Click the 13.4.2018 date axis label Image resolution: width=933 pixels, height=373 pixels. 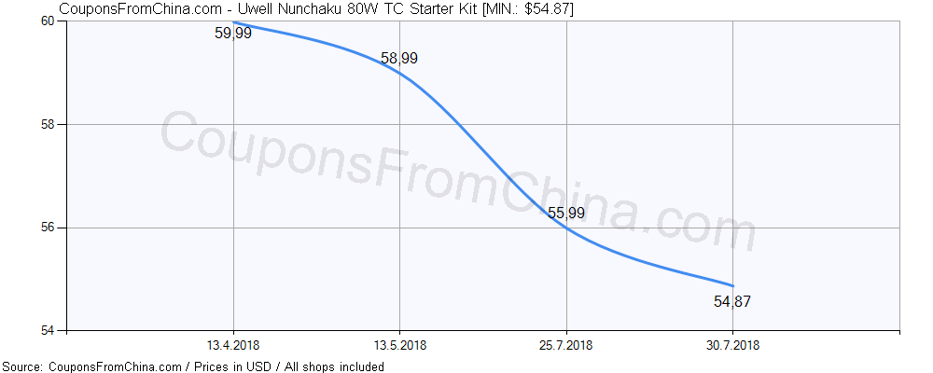coord(233,346)
